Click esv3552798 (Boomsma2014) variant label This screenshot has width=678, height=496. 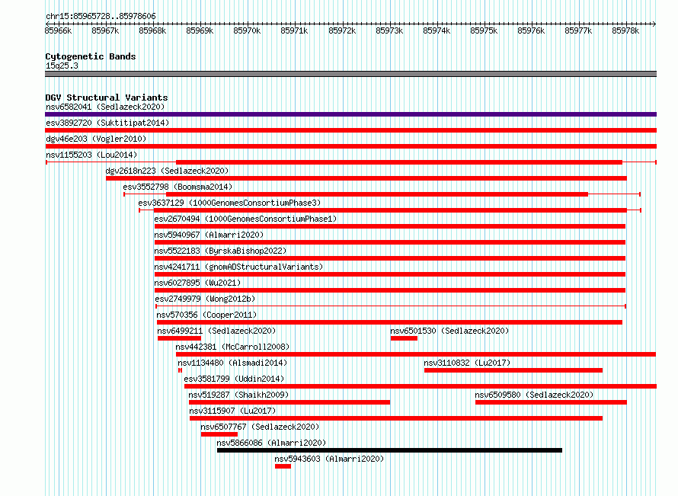pos(177,187)
